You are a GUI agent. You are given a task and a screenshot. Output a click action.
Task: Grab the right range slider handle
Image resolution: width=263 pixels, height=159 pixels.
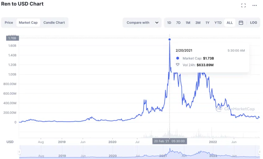point(260,152)
